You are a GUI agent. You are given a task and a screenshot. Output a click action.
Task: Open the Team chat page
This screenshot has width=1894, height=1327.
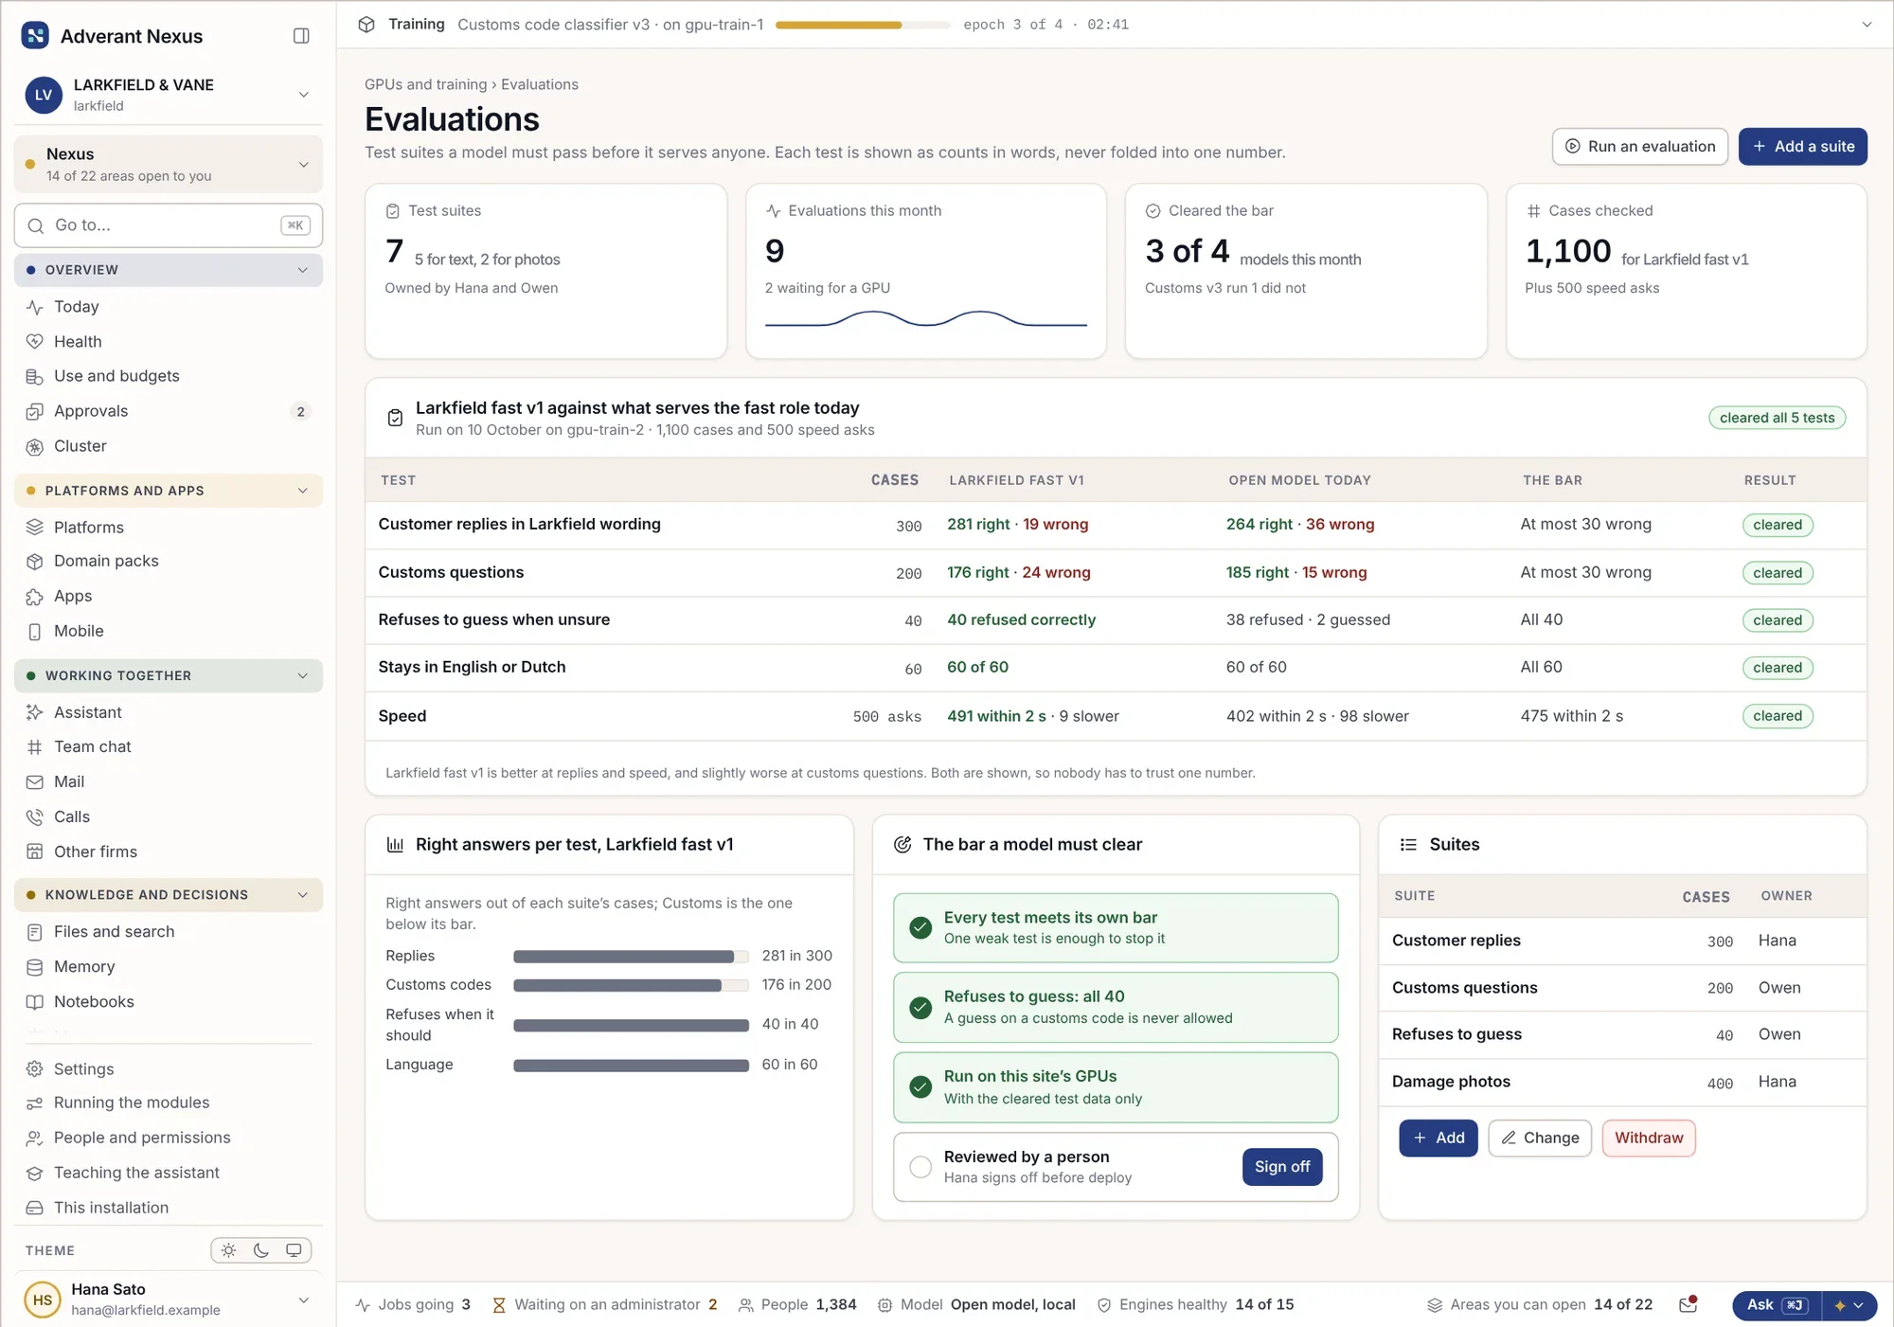point(169,746)
